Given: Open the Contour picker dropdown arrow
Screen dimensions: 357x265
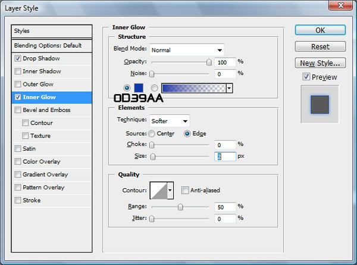Looking at the screenshot, I should (x=170, y=191).
